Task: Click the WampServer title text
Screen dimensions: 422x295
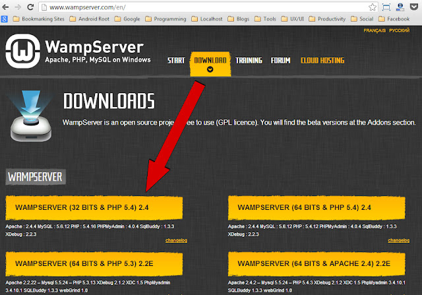Action: tap(94, 47)
